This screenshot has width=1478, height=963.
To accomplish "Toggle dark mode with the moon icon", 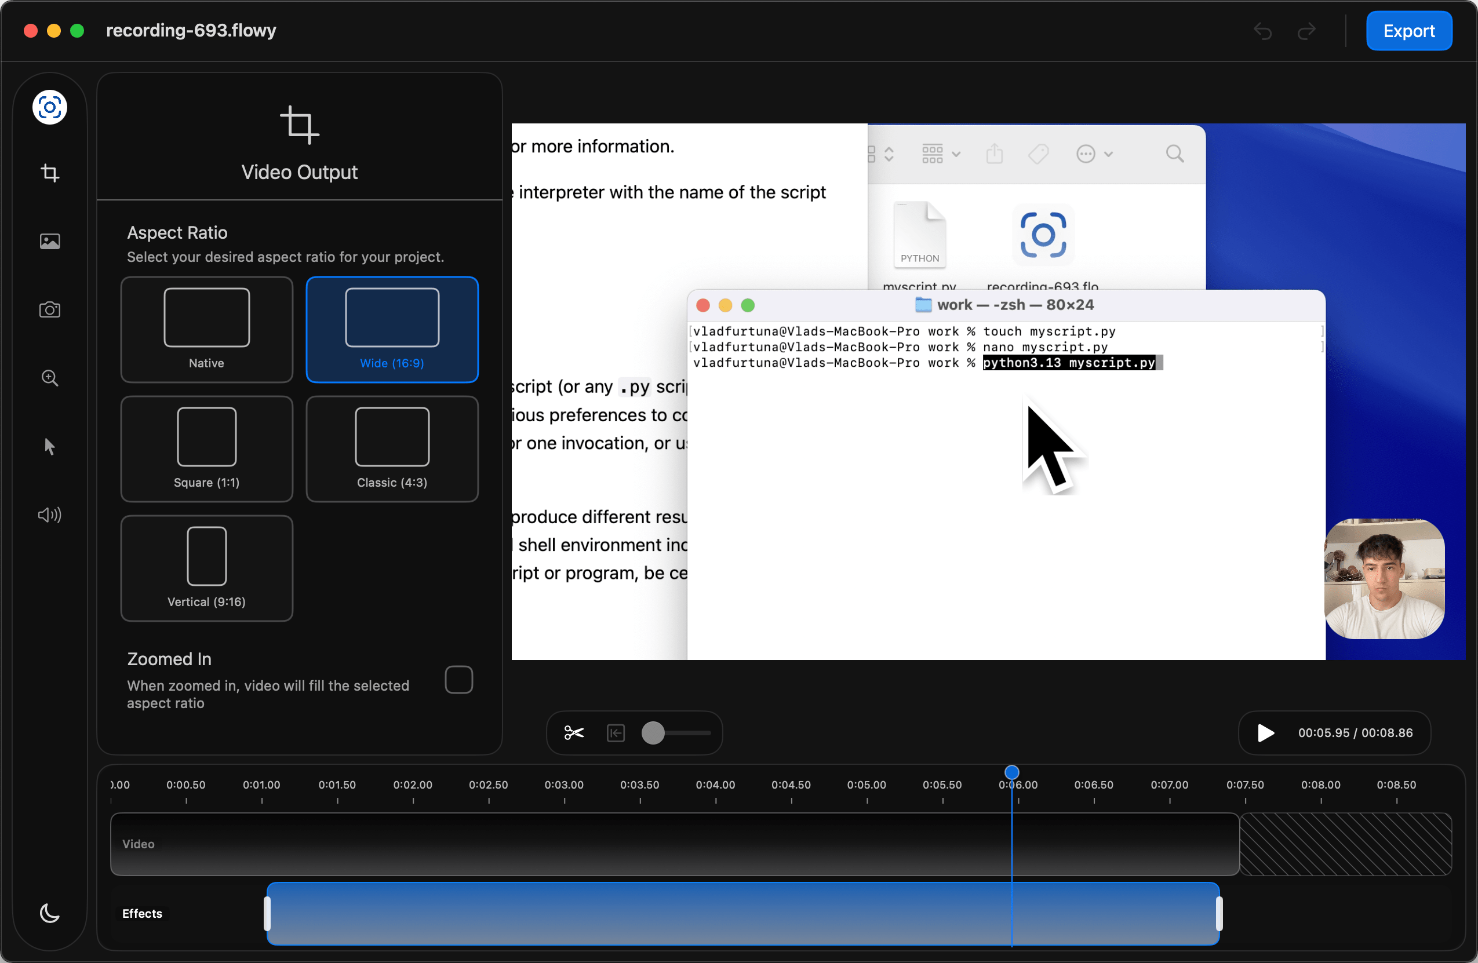I will click(x=49, y=913).
